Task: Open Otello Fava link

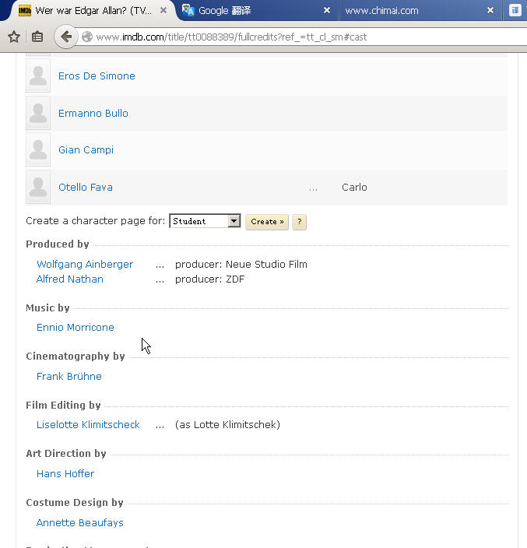Action: coord(86,188)
